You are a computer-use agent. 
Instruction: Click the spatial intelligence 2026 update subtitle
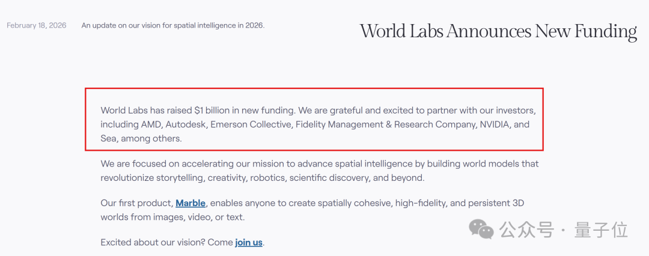[173, 25]
